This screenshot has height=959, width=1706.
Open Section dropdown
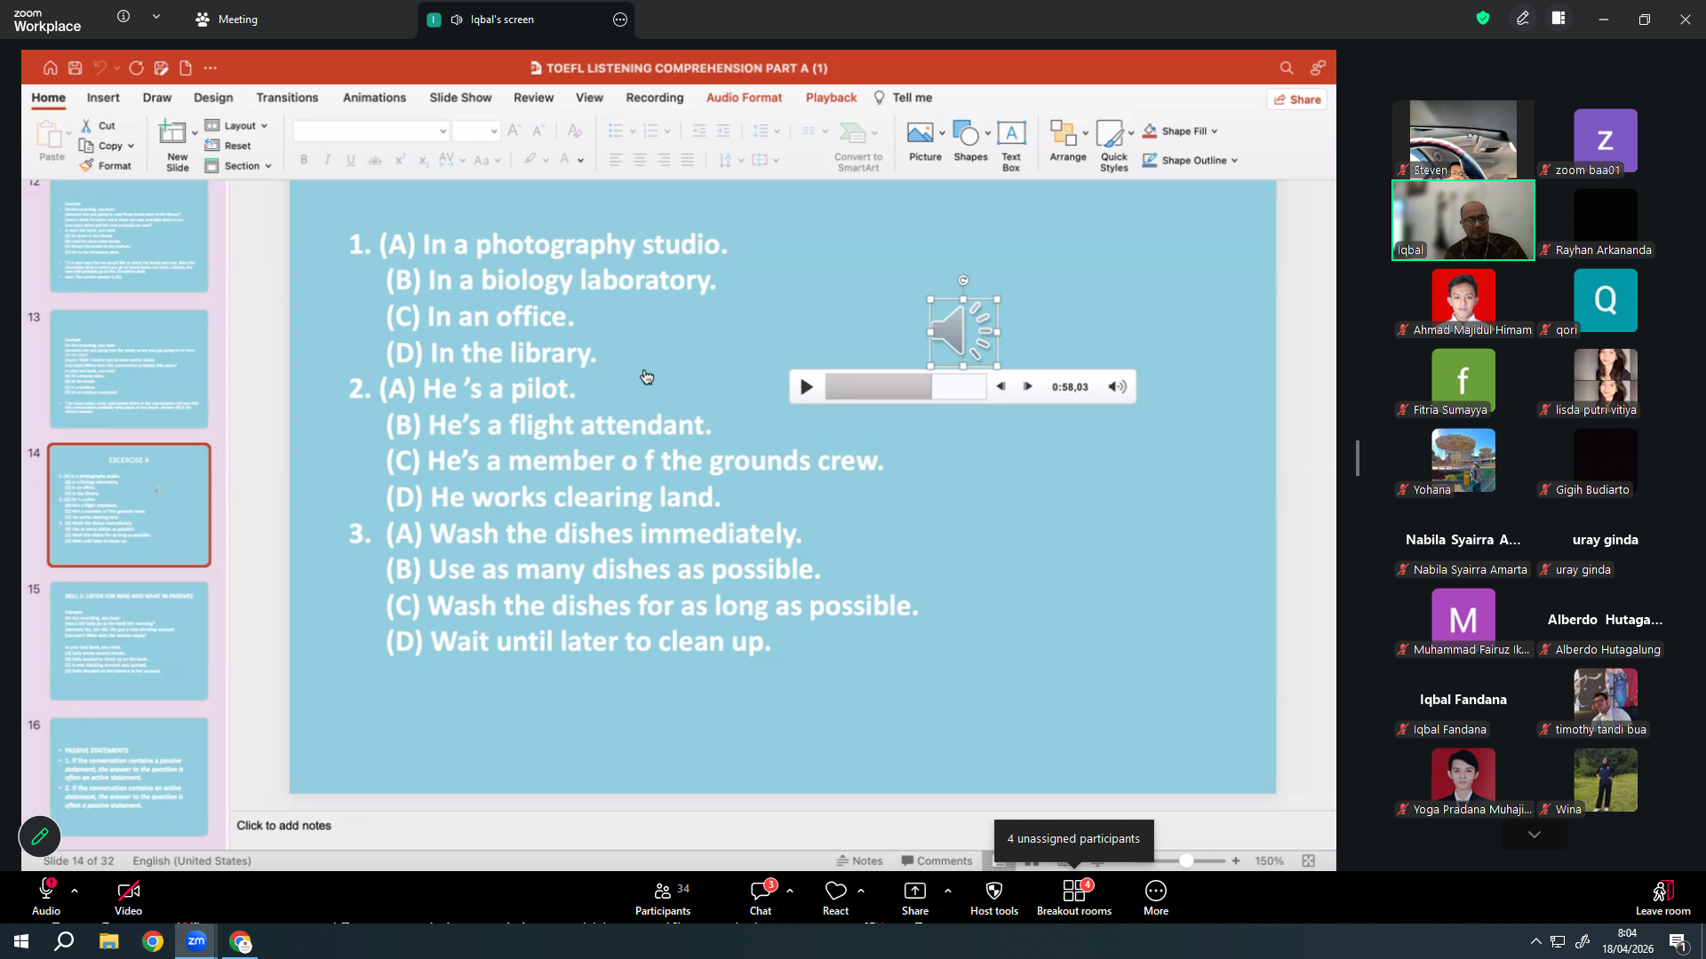(238, 165)
